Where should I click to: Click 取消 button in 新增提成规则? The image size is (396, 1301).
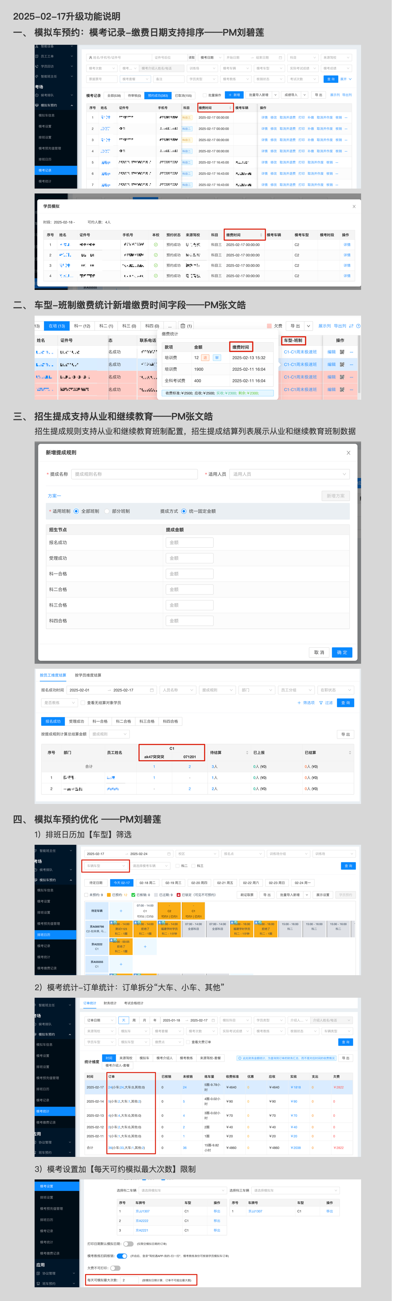[x=319, y=652]
